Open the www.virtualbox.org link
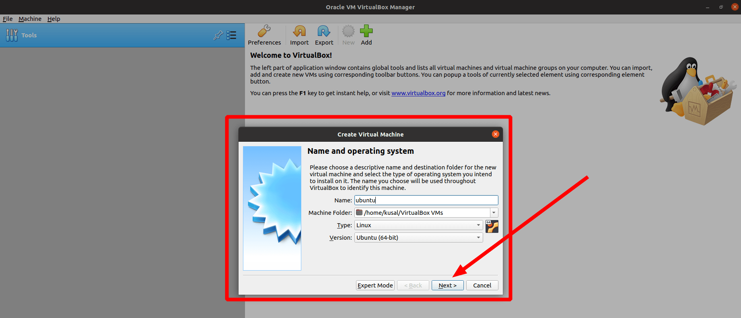 [418, 93]
